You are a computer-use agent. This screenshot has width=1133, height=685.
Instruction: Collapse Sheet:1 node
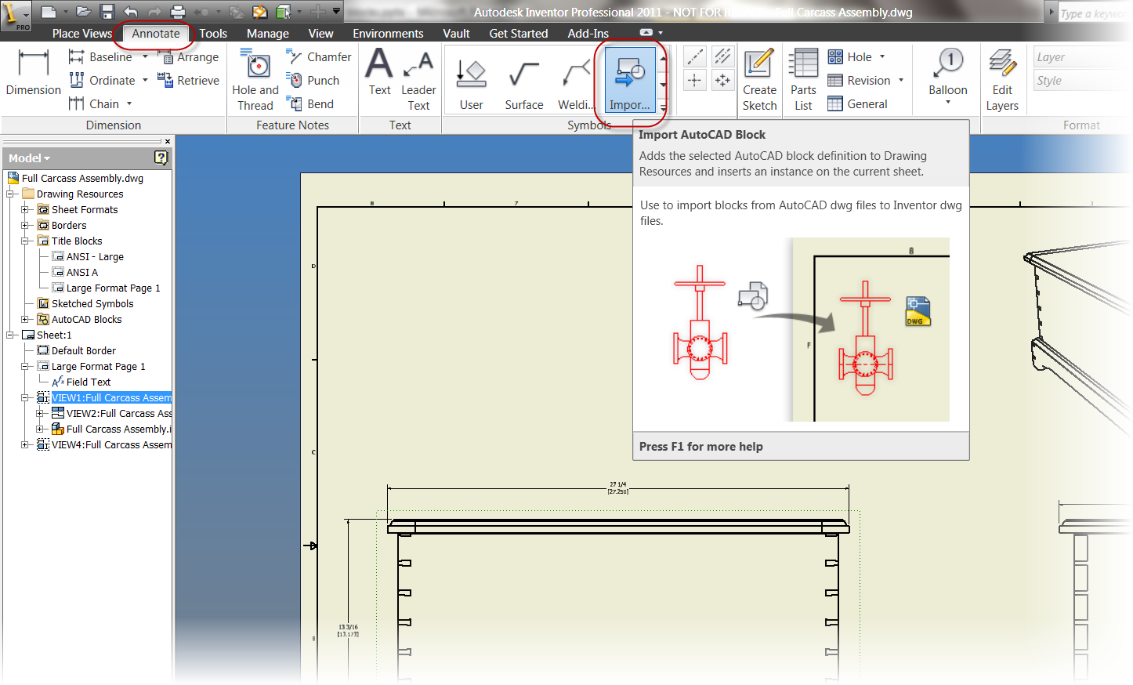tap(10, 335)
